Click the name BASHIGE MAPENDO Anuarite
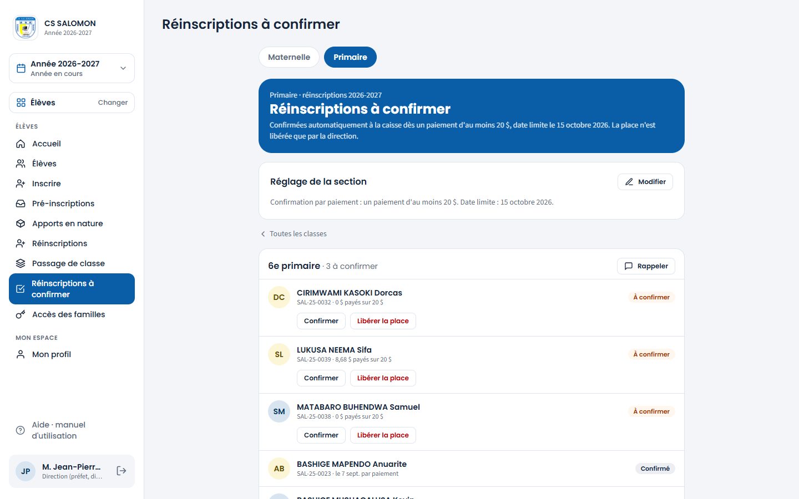 [352, 464]
